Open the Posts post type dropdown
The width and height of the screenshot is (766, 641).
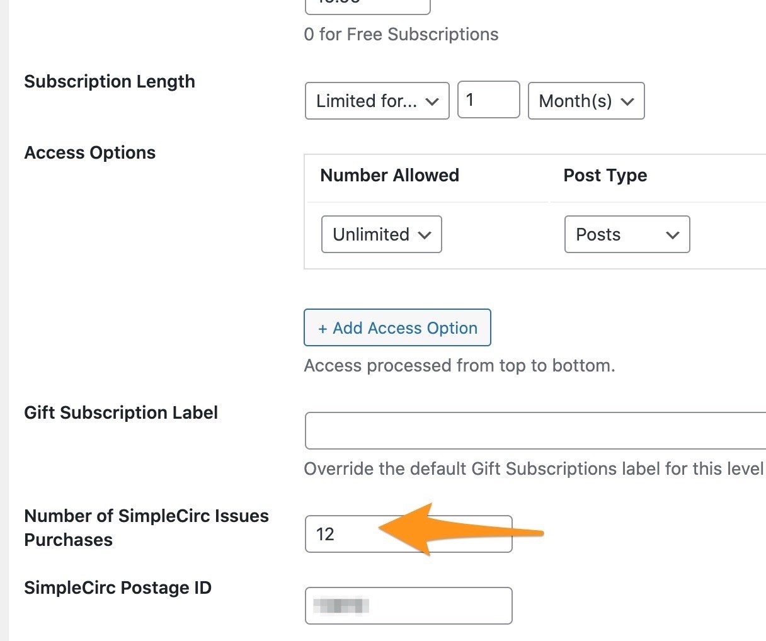coord(626,234)
